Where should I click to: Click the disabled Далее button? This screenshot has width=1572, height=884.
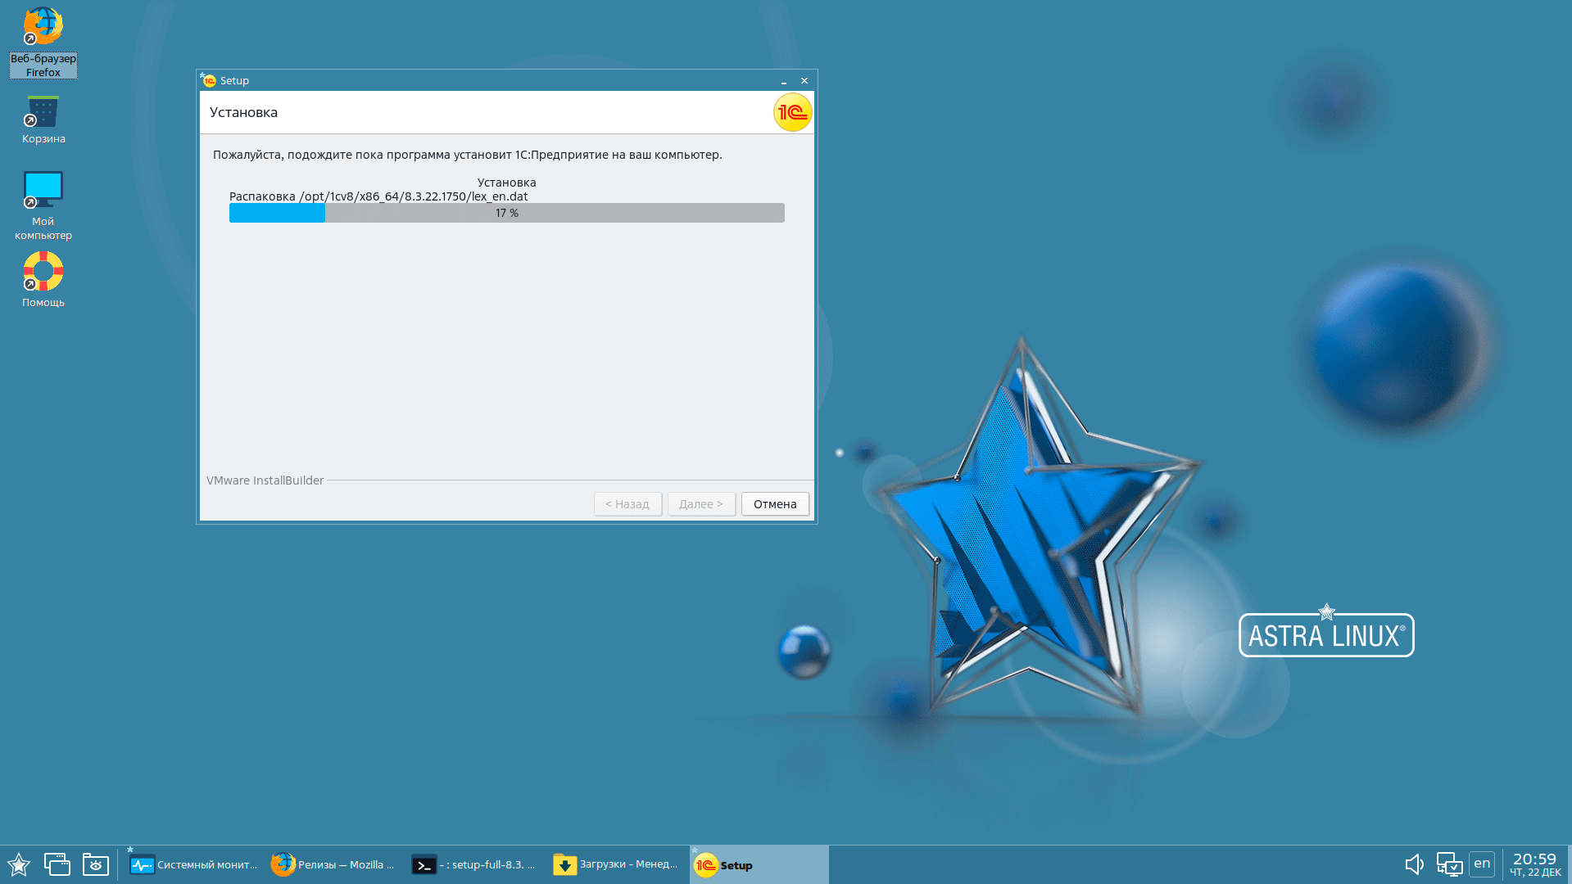point(701,504)
